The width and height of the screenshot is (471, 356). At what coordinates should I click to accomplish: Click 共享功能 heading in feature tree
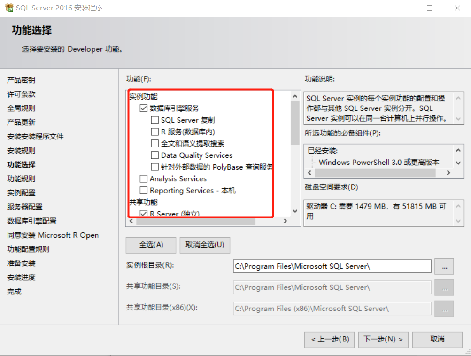click(x=143, y=202)
